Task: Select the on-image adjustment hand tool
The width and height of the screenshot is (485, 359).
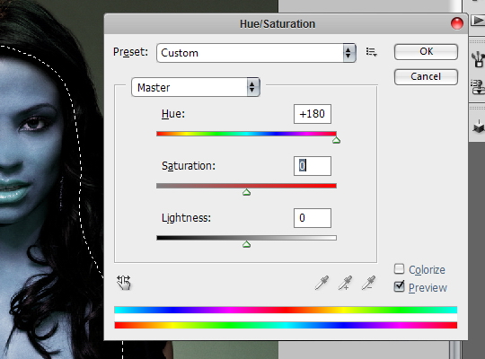Action: click(x=124, y=283)
